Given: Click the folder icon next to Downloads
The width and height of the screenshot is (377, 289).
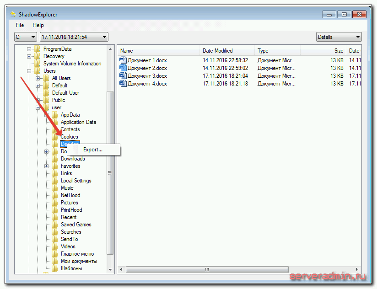Looking at the screenshot, I should click(55, 159).
